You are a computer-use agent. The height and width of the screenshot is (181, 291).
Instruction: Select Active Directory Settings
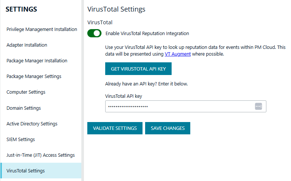(x=32, y=124)
